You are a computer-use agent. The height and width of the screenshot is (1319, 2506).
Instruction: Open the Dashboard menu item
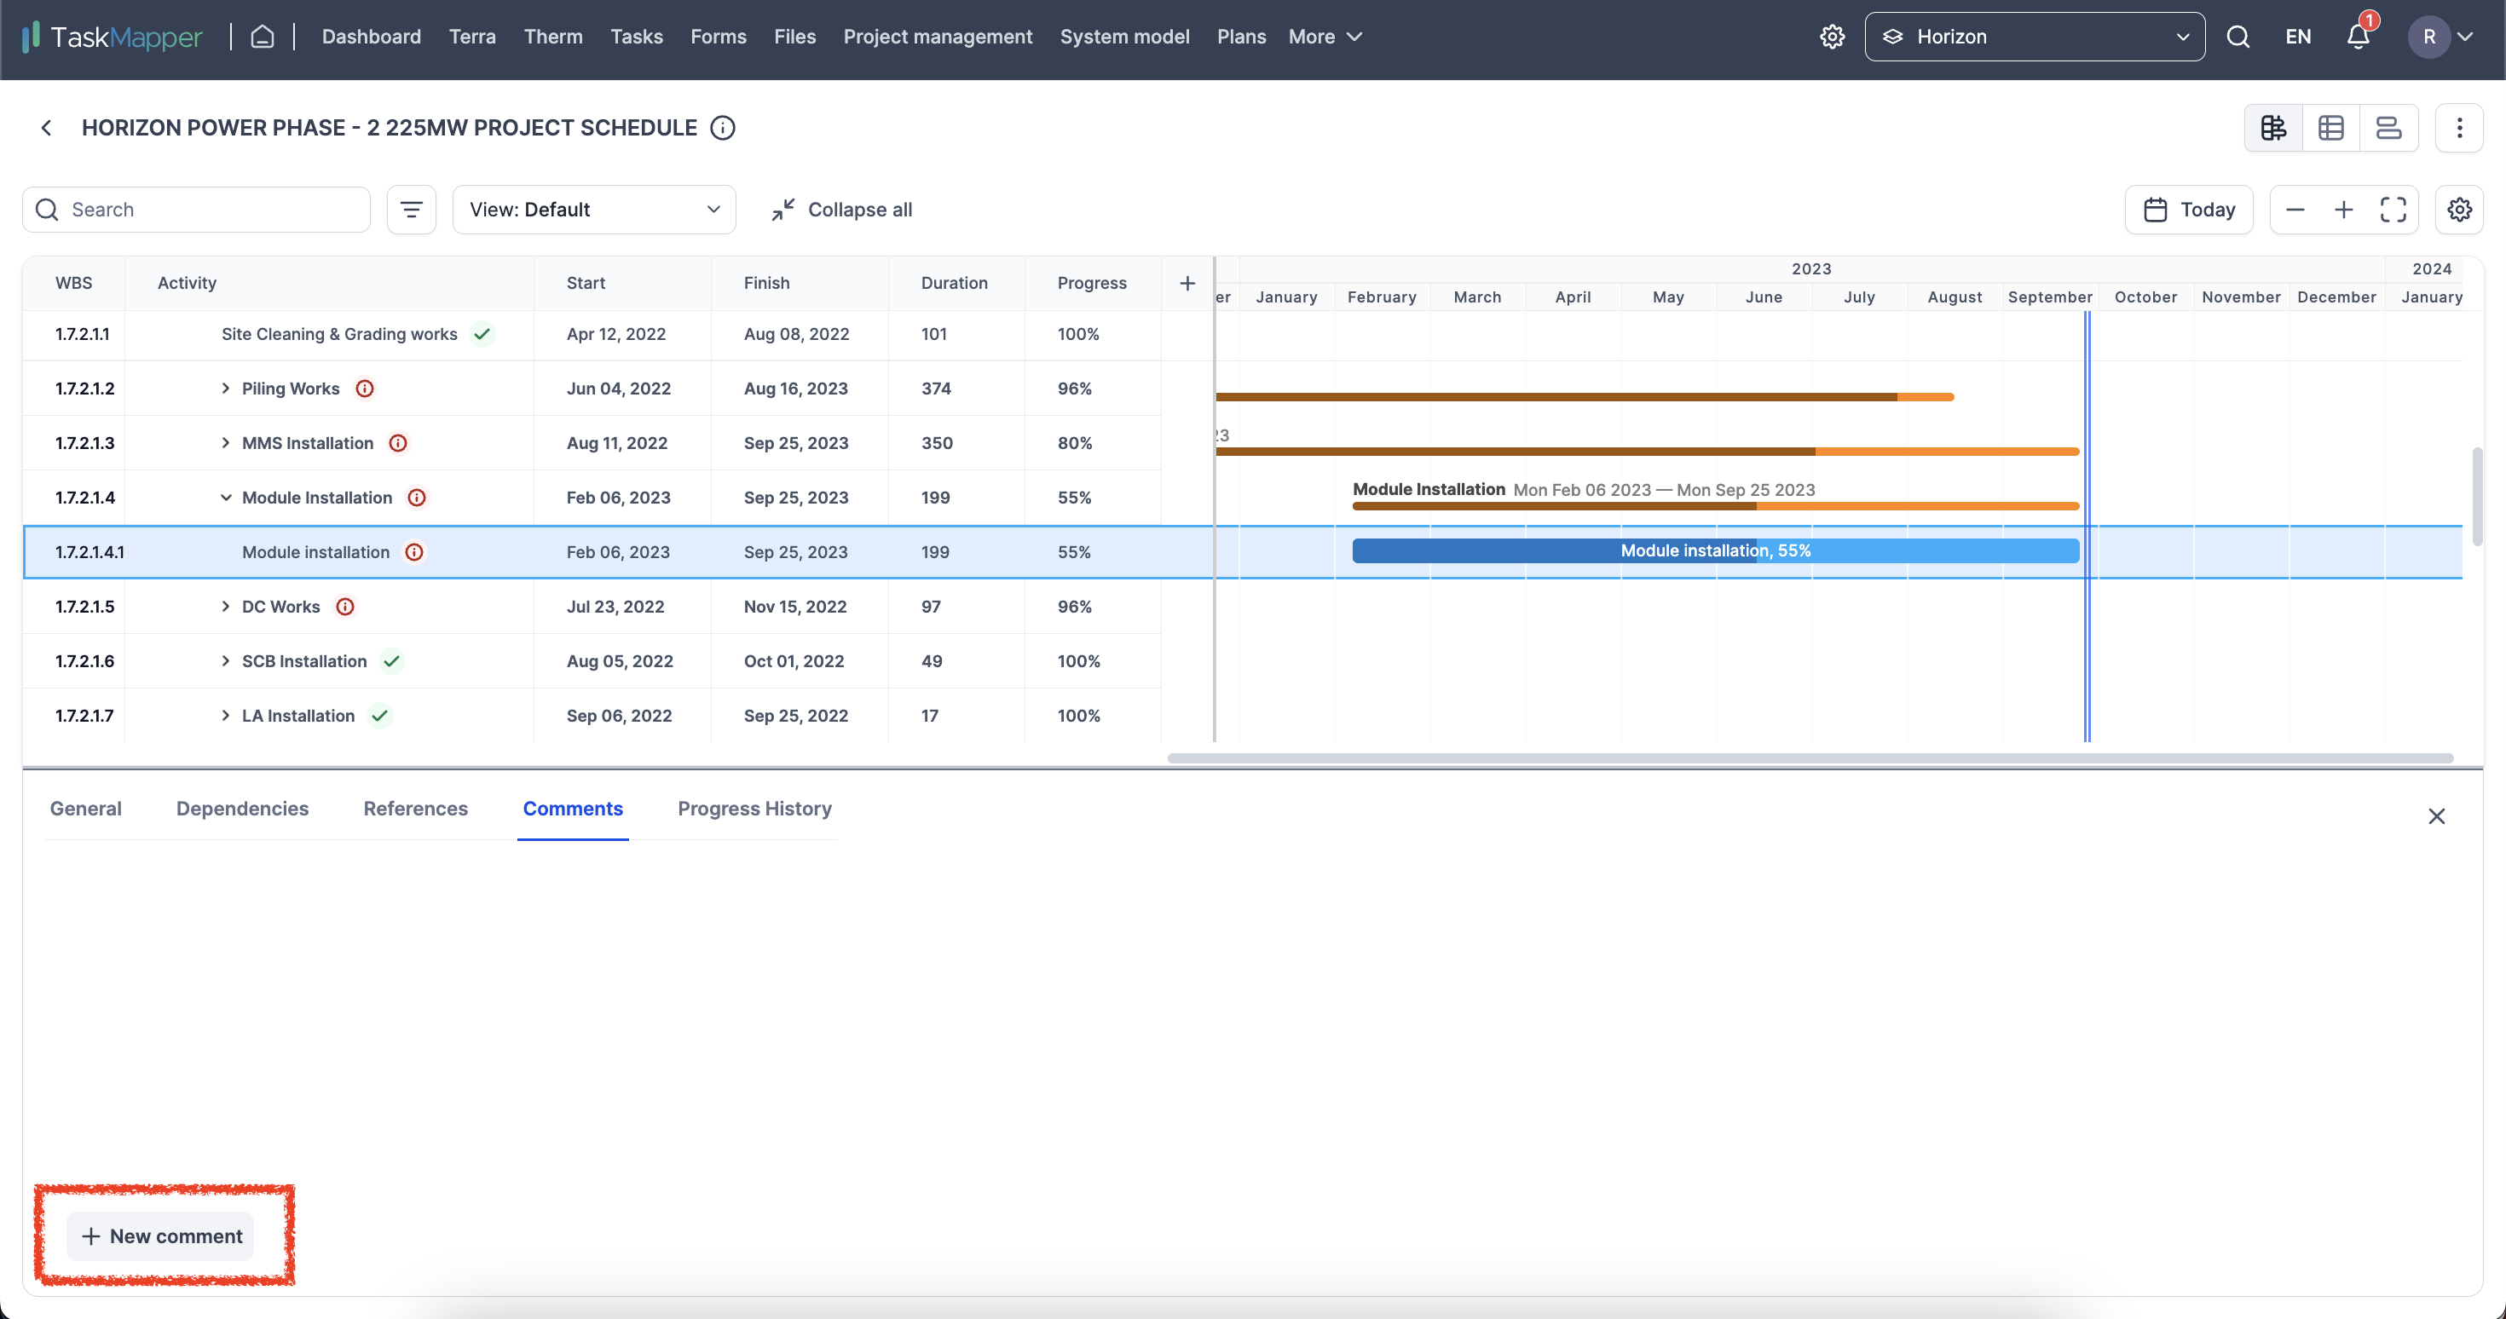point(371,37)
